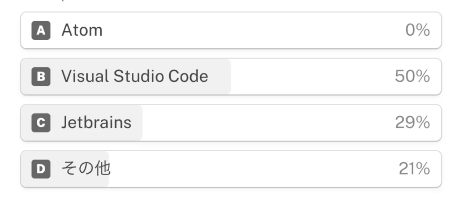450x209 pixels.
Task: Click the letter B badge icon
Action: 41,77
